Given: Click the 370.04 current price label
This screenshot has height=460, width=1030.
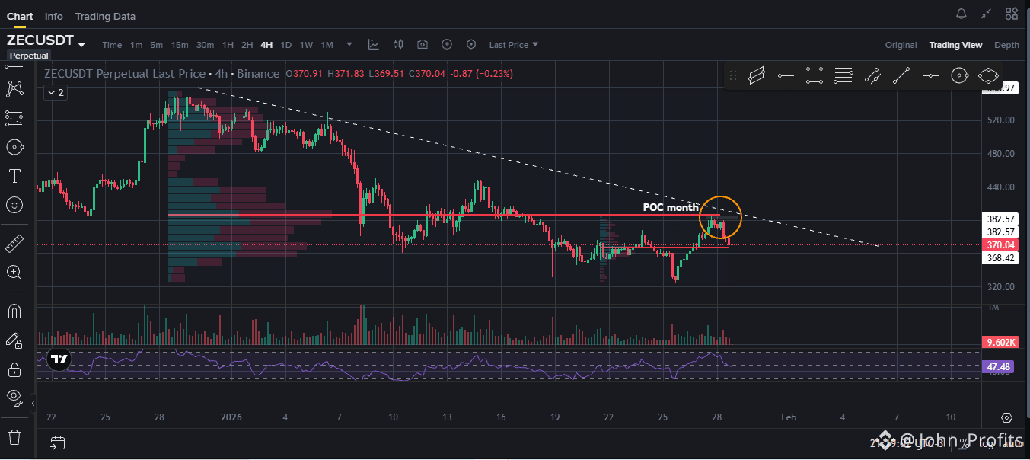Looking at the screenshot, I should [x=1000, y=245].
